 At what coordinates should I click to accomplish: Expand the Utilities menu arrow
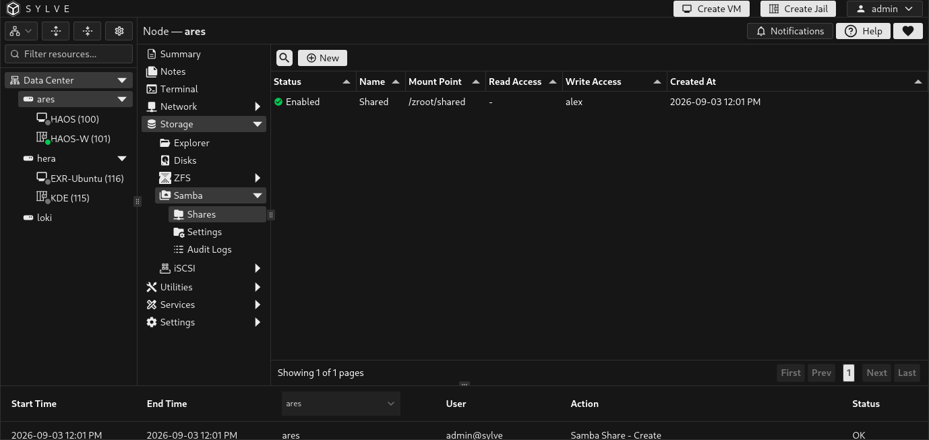click(x=258, y=287)
